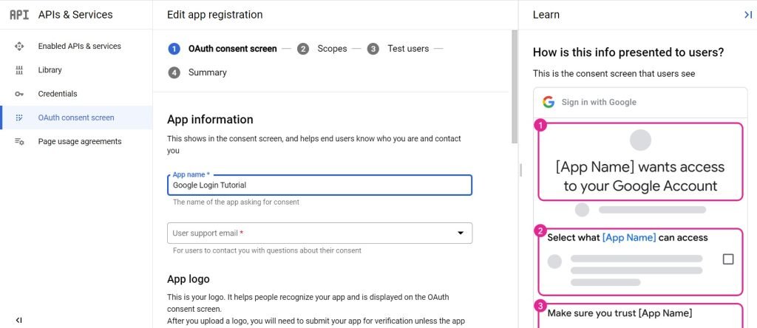Click the Credentials key icon
The height and width of the screenshot is (328, 757).
pos(19,94)
